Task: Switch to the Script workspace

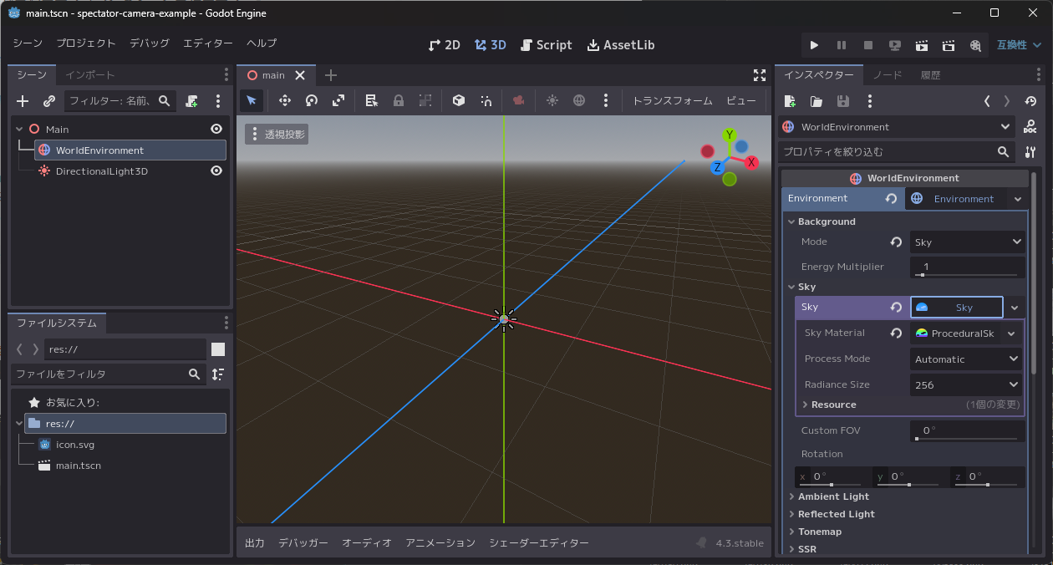Action: [x=546, y=45]
